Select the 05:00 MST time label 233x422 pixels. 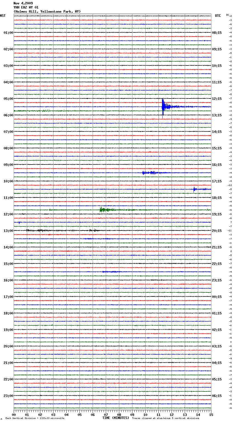8,99
